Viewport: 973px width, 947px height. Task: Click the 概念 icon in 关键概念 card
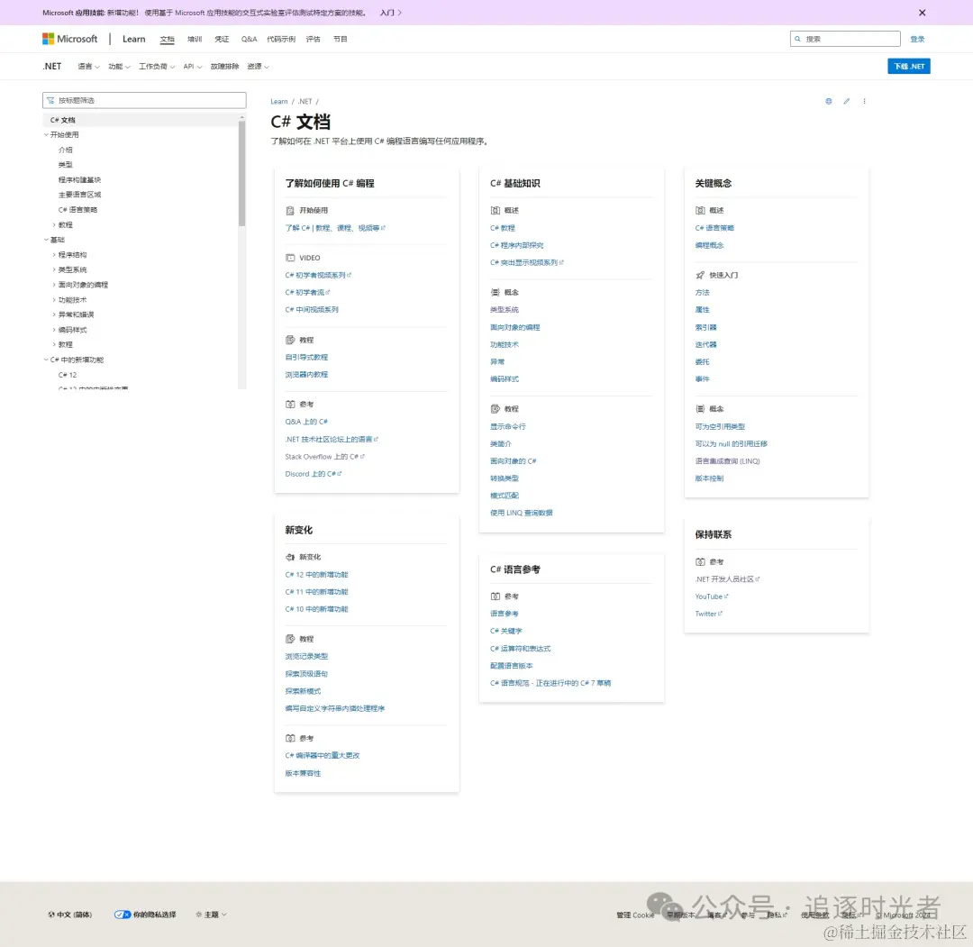(700, 409)
